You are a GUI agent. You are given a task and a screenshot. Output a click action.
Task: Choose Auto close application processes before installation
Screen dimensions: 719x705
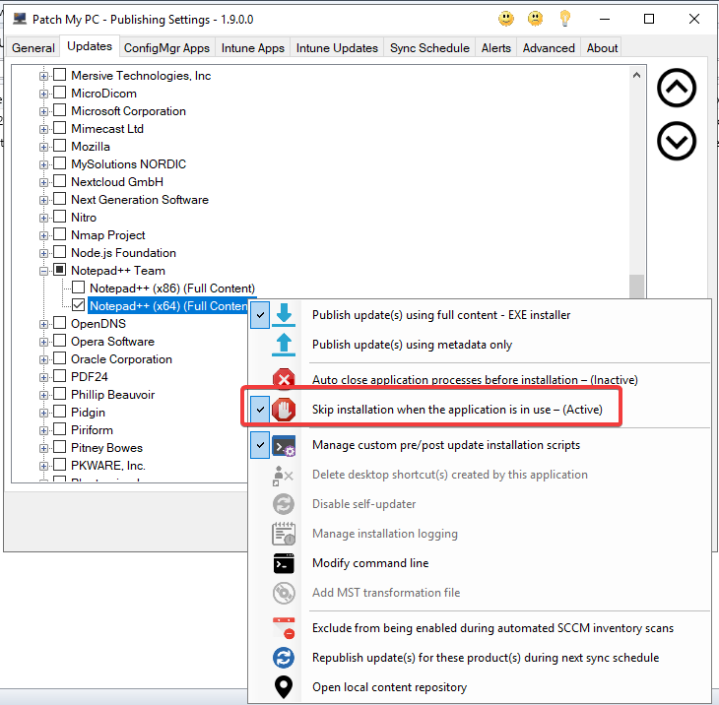coord(480,379)
